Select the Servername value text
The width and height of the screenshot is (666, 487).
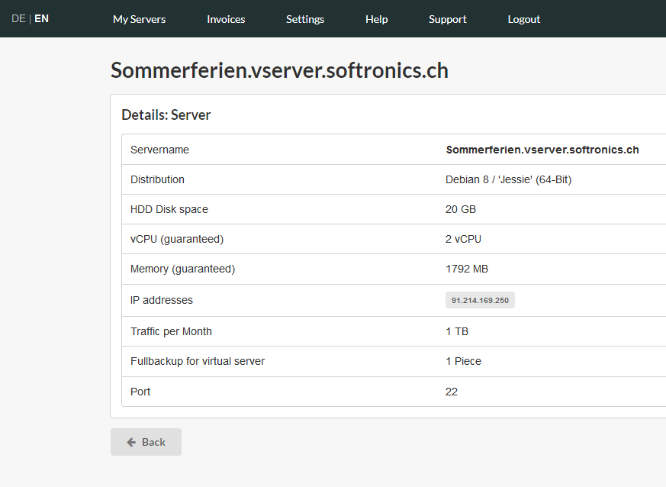point(542,150)
